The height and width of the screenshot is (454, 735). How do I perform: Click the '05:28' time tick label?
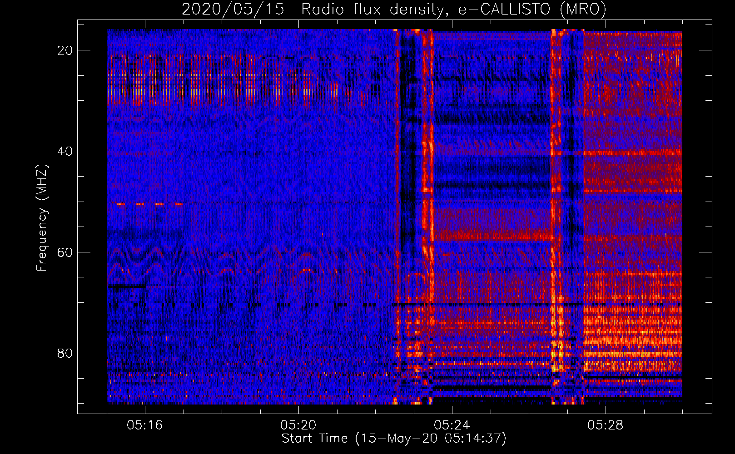[x=606, y=425]
